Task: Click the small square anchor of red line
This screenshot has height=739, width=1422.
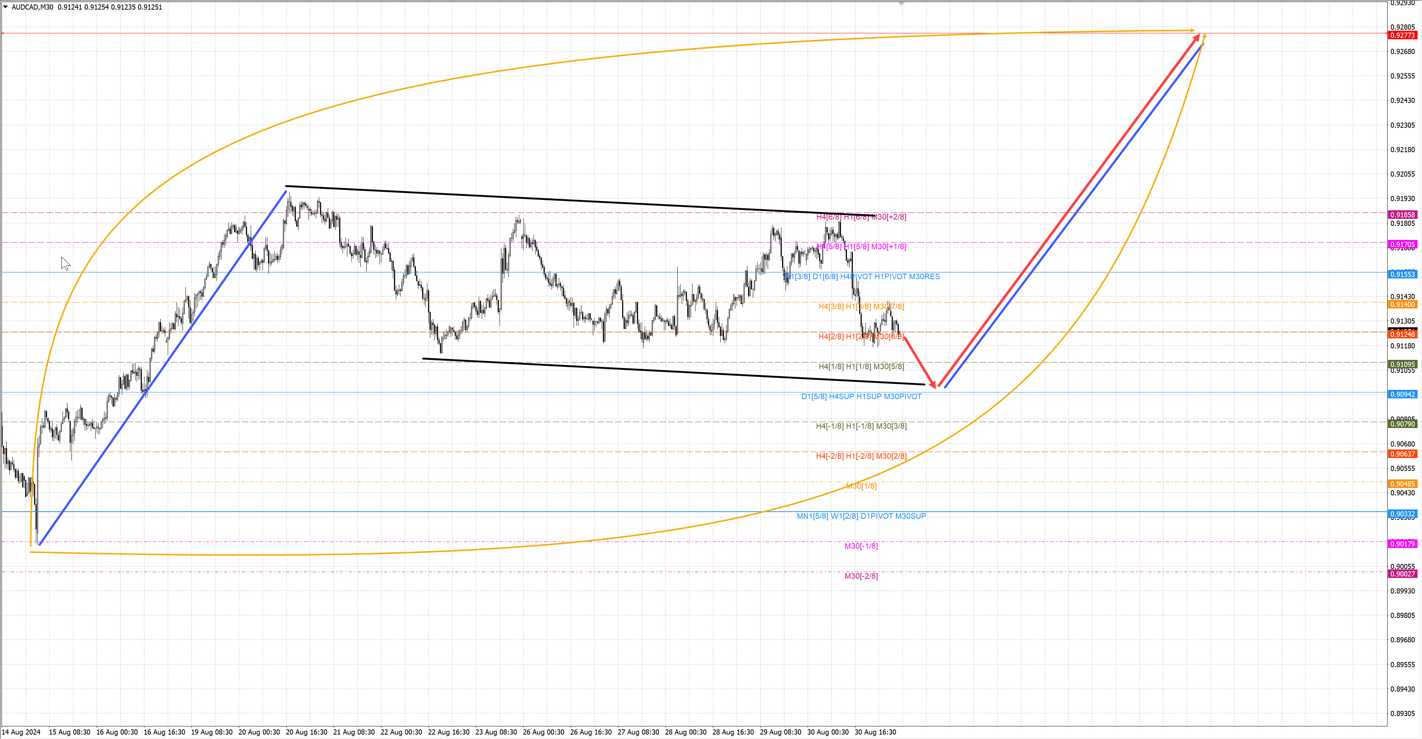Action: click(3, 33)
